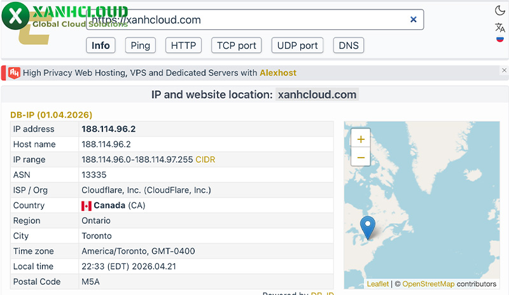Zoom in on the map
Viewport: 509px width, 295px height.
click(361, 139)
